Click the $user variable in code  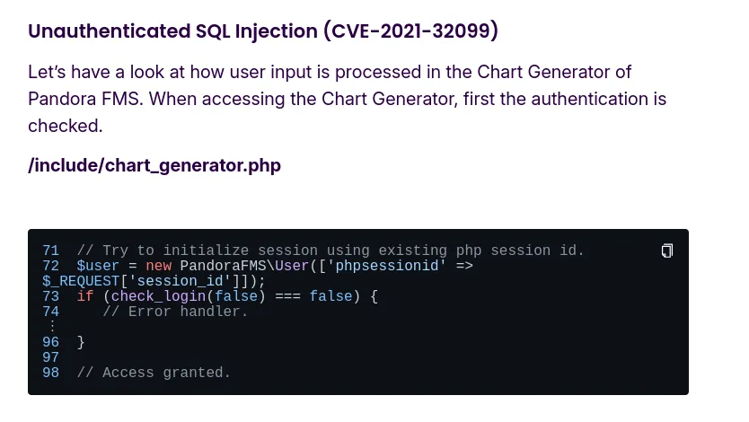click(x=98, y=266)
